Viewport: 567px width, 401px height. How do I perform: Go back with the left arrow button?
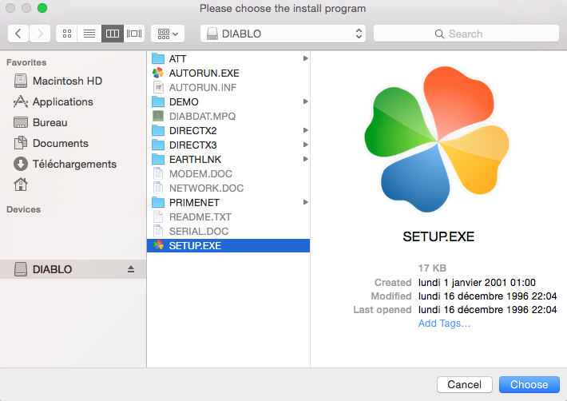coord(18,34)
